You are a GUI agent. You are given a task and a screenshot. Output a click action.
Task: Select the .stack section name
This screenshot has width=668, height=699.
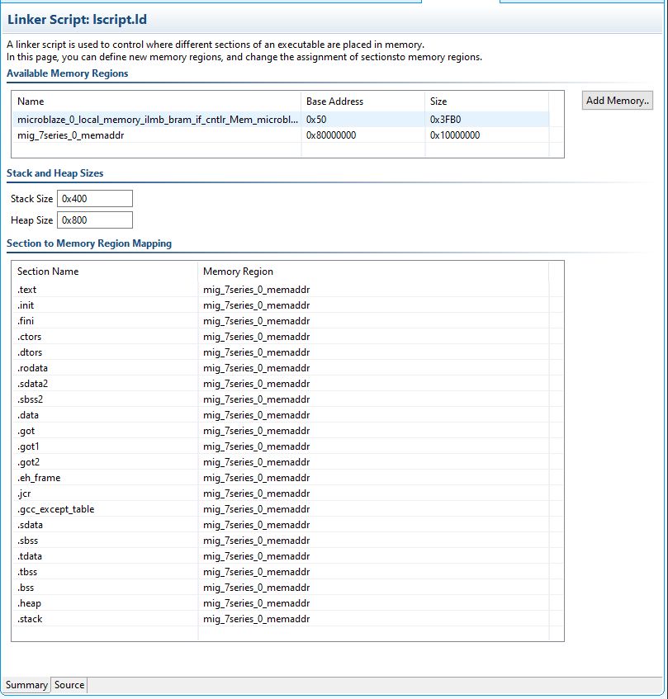tap(30, 619)
